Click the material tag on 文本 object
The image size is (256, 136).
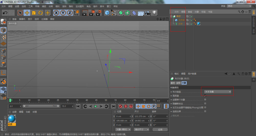[199, 24]
